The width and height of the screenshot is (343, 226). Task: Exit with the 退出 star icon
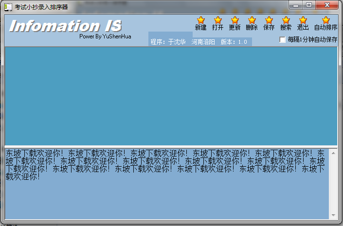(303, 20)
